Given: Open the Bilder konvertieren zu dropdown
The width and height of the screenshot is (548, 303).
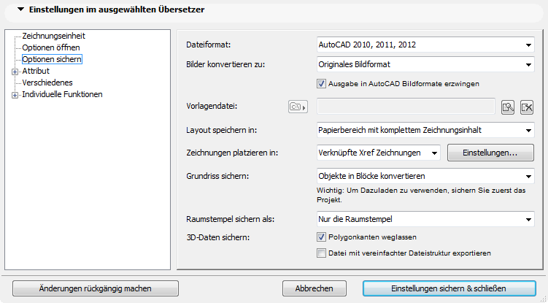Looking at the screenshot, I should coord(425,64).
